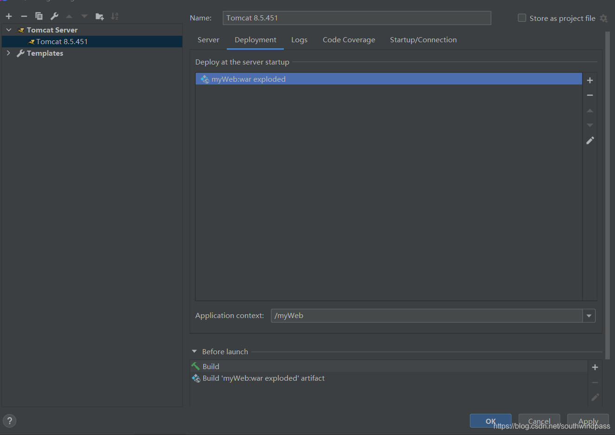
Task: Click the Cancel button
Action: [539, 421]
